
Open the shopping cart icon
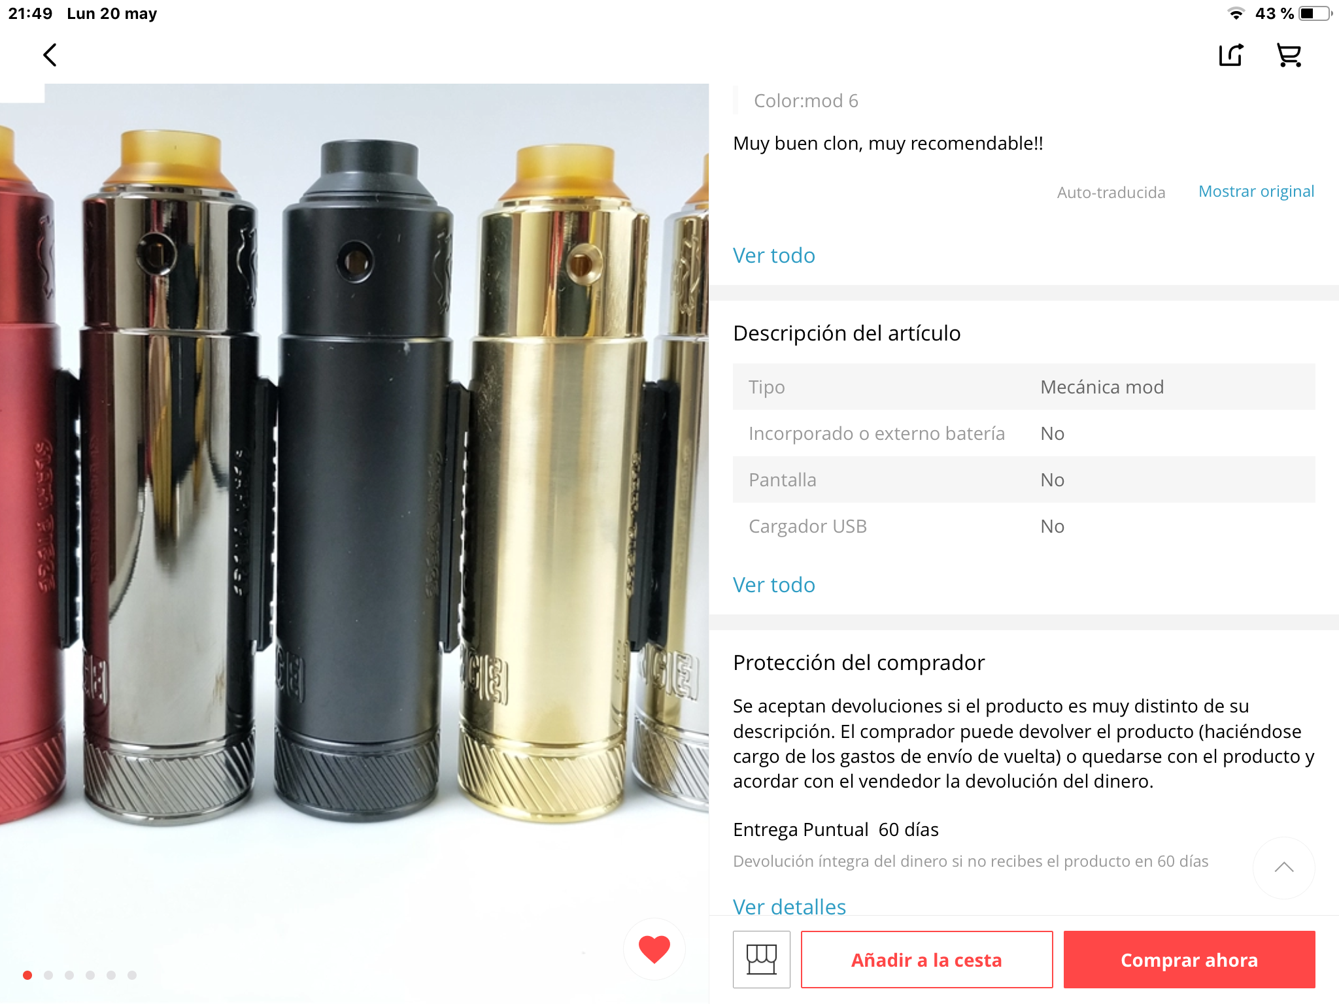click(1289, 56)
